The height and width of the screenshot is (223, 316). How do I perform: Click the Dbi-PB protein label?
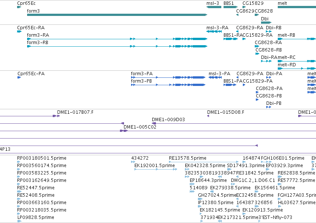click(274, 103)
